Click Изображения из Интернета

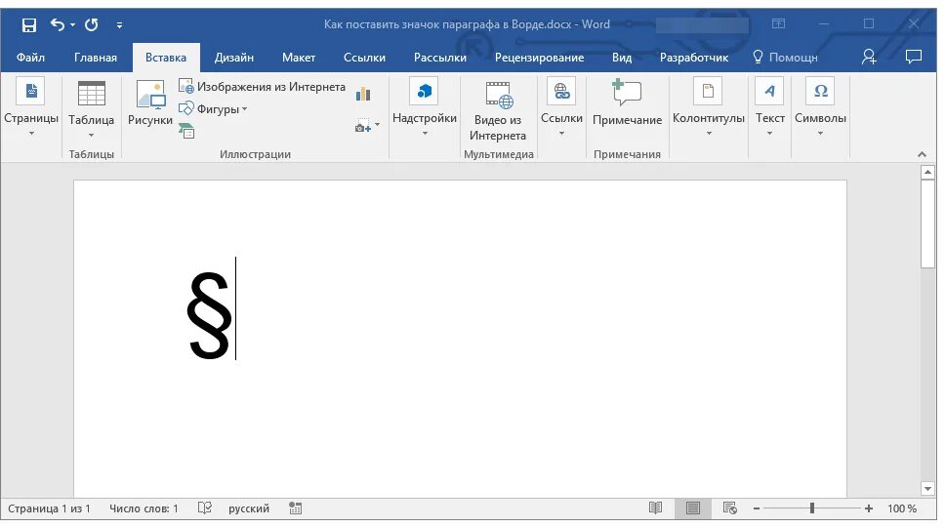[x=263, y=87]
